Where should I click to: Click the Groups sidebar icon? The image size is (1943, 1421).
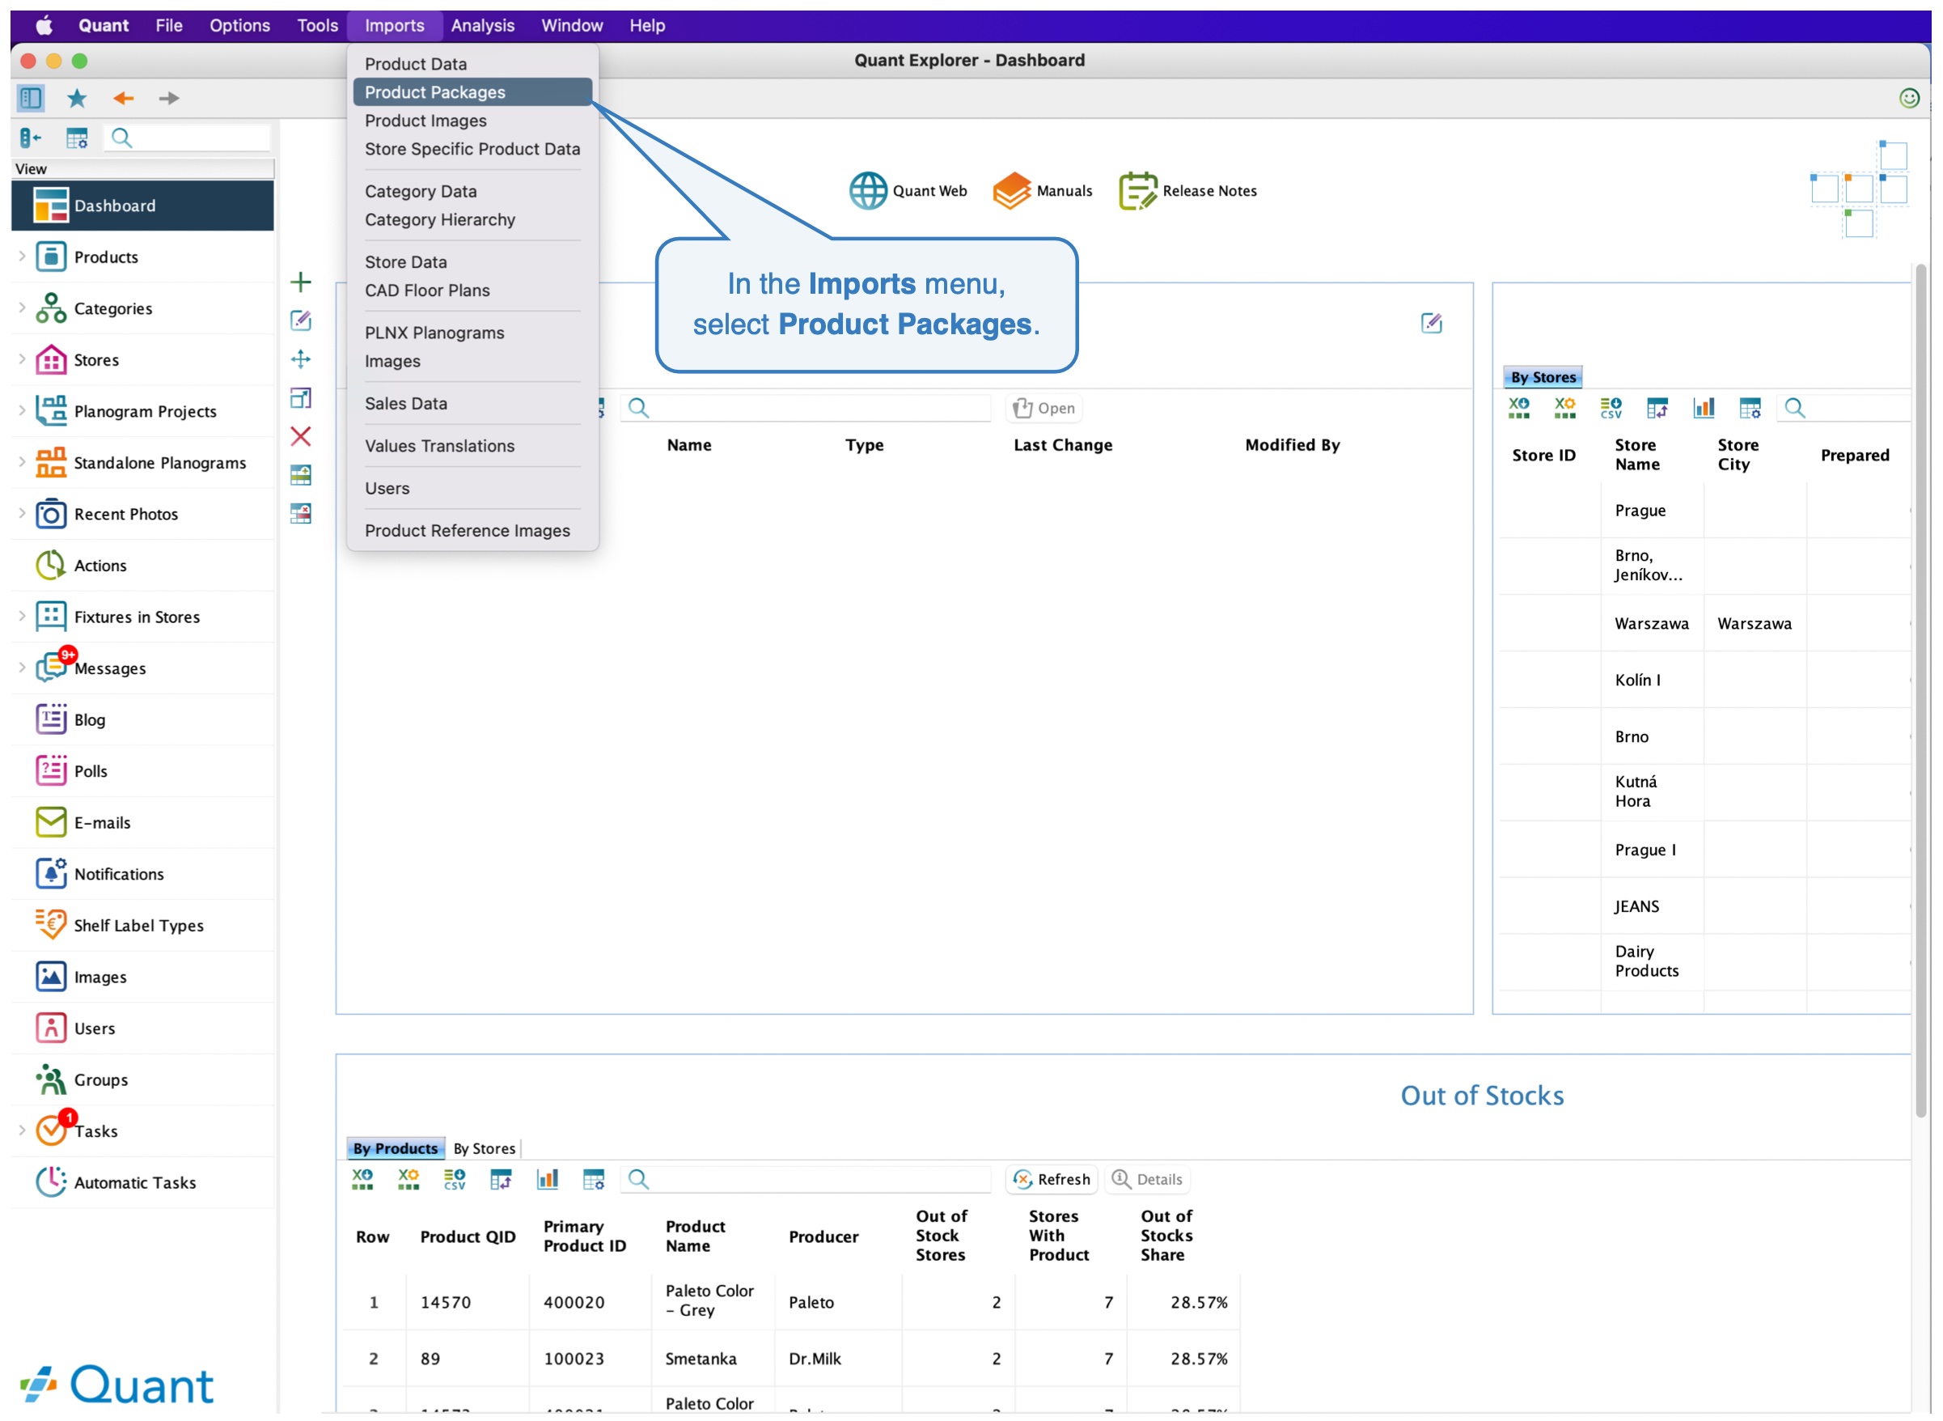51,1080
